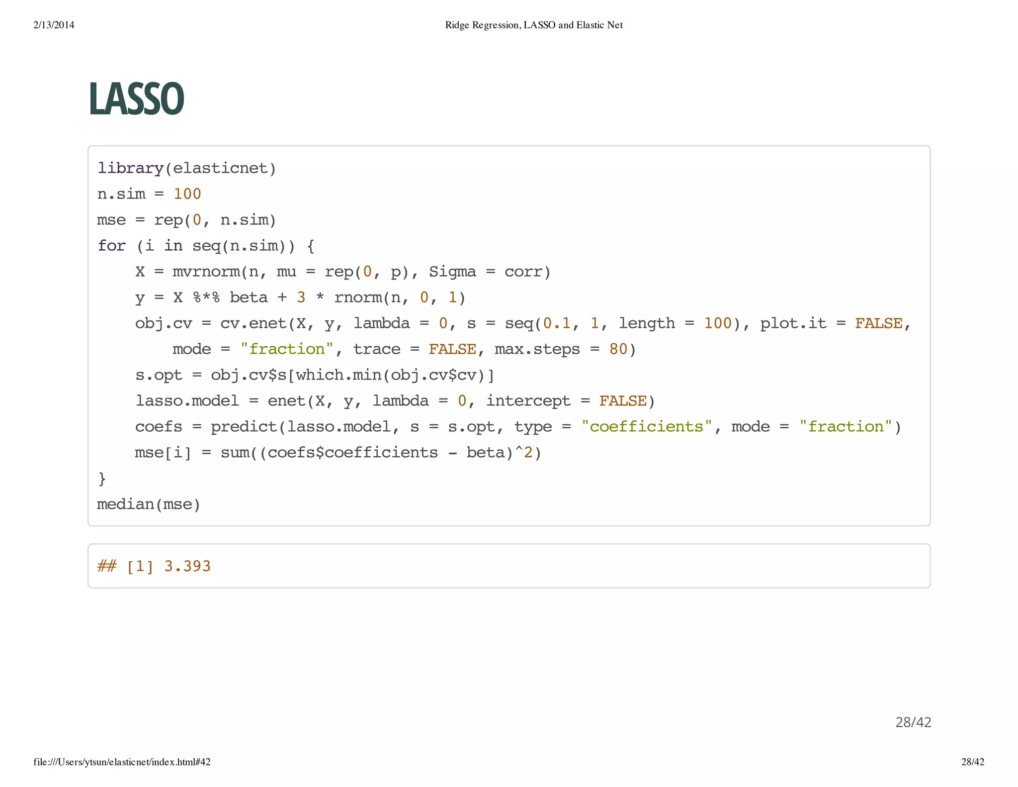Click the mse = rep(0, n.sim) line

click(x=186, y=220)
